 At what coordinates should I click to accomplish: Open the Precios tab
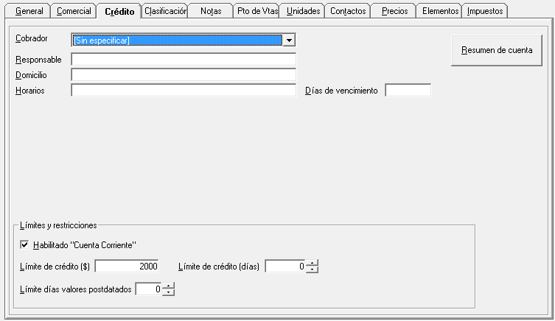394,11
